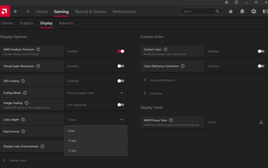Show help for Custom Color
Screen dimensions: 268x168
coord(165,50)
